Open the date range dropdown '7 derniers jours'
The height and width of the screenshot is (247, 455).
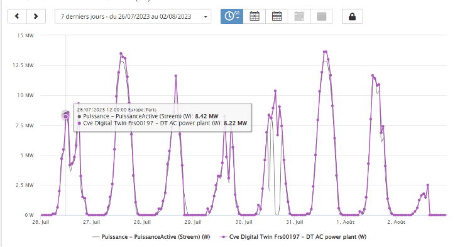coord(133,16)
